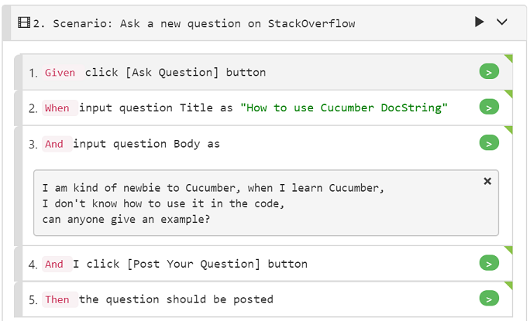The width and height of the screenshot is (530, 321).
Task: Run step 5 using its green arrow
Action: click(x=489, y=299)
